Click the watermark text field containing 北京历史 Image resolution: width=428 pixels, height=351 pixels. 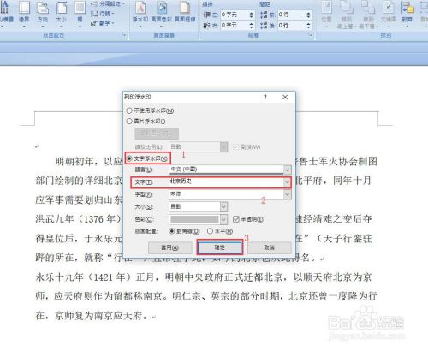226,181
